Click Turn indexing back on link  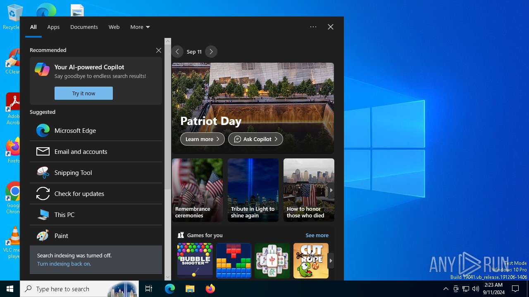(x=64, y=264)
